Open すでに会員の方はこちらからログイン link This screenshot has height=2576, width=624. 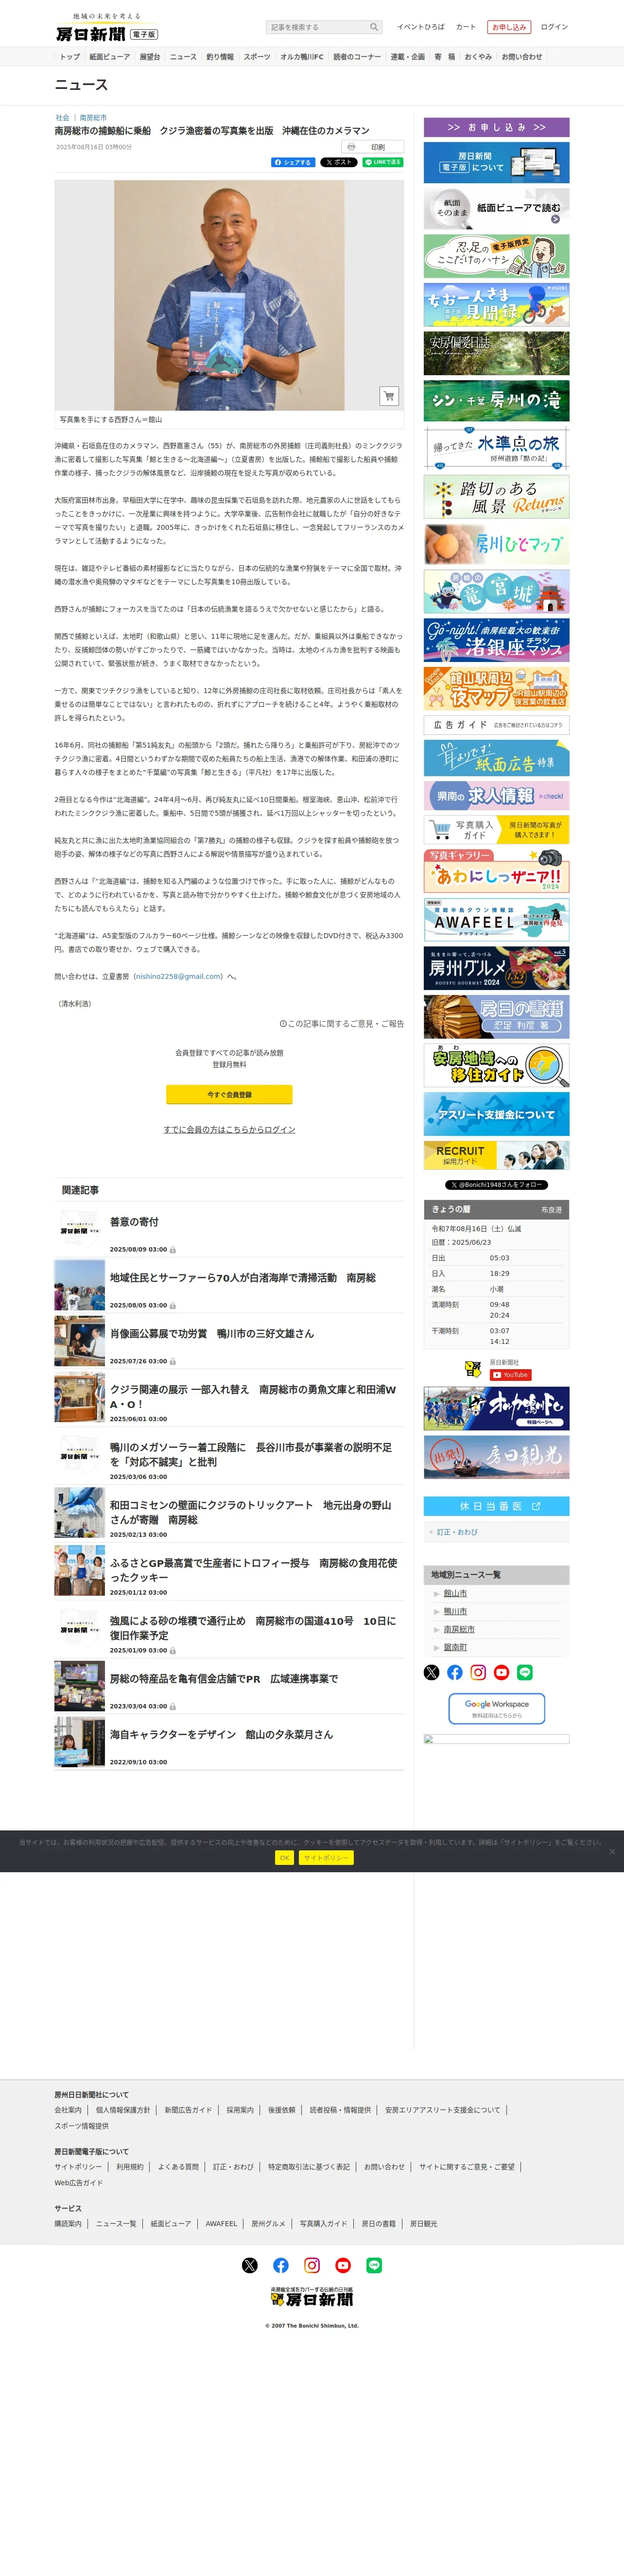click(x=229, y=1129)
